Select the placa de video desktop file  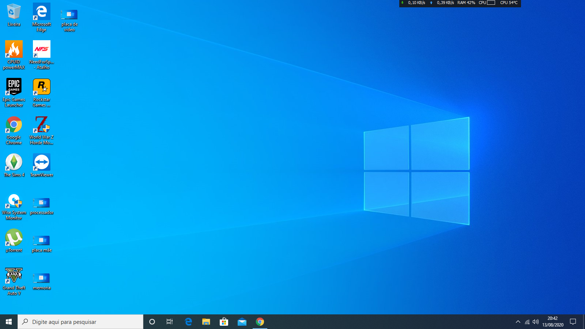pyautogui.click(x=69, y=20)
